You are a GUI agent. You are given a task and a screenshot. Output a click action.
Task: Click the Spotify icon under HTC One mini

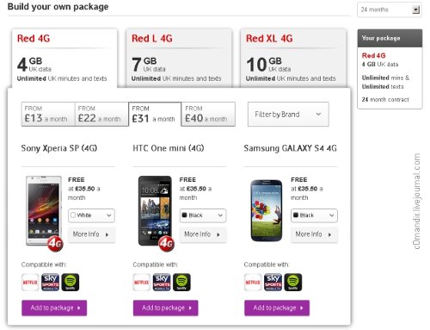point(181,282)
